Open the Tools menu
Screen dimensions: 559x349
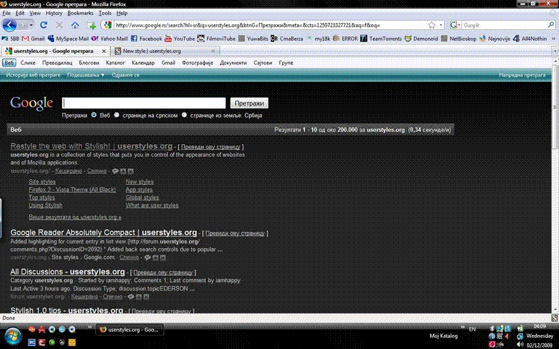coord(105,13)
